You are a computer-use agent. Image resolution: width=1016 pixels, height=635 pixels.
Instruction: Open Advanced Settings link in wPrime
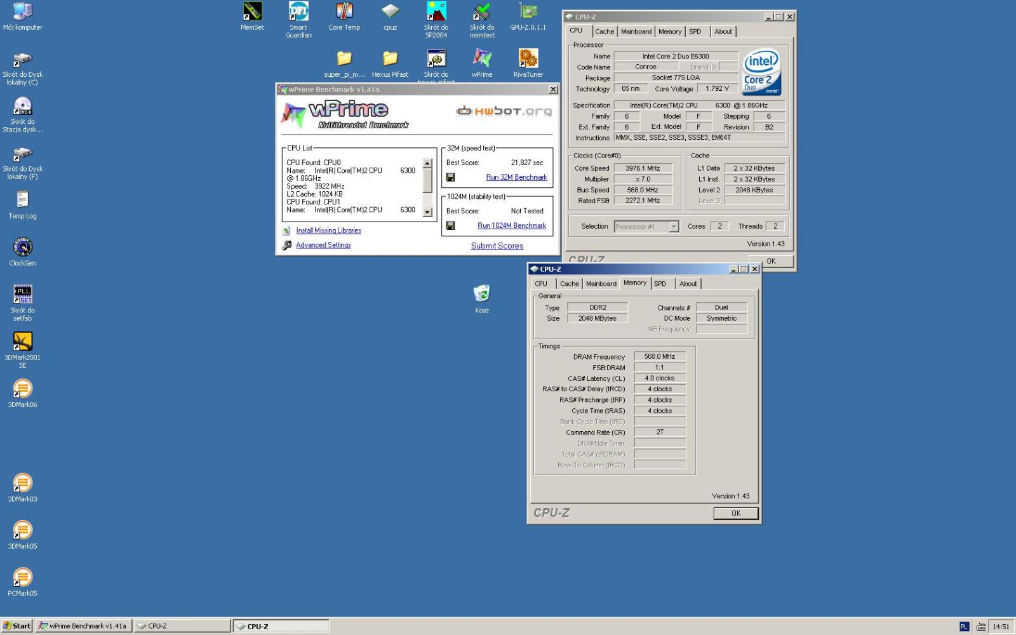[323, 245]
